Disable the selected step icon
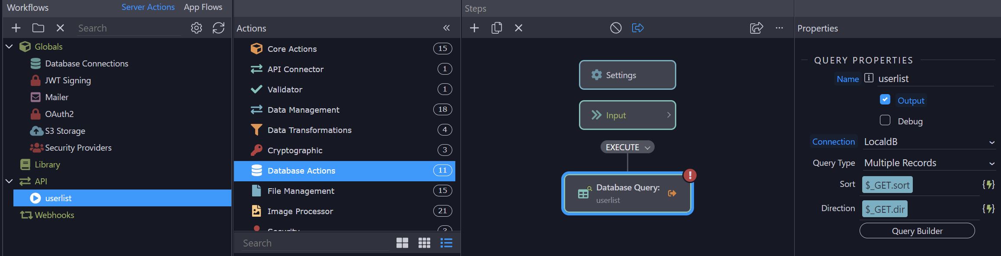1001x256 pixels. pos(616,28)
